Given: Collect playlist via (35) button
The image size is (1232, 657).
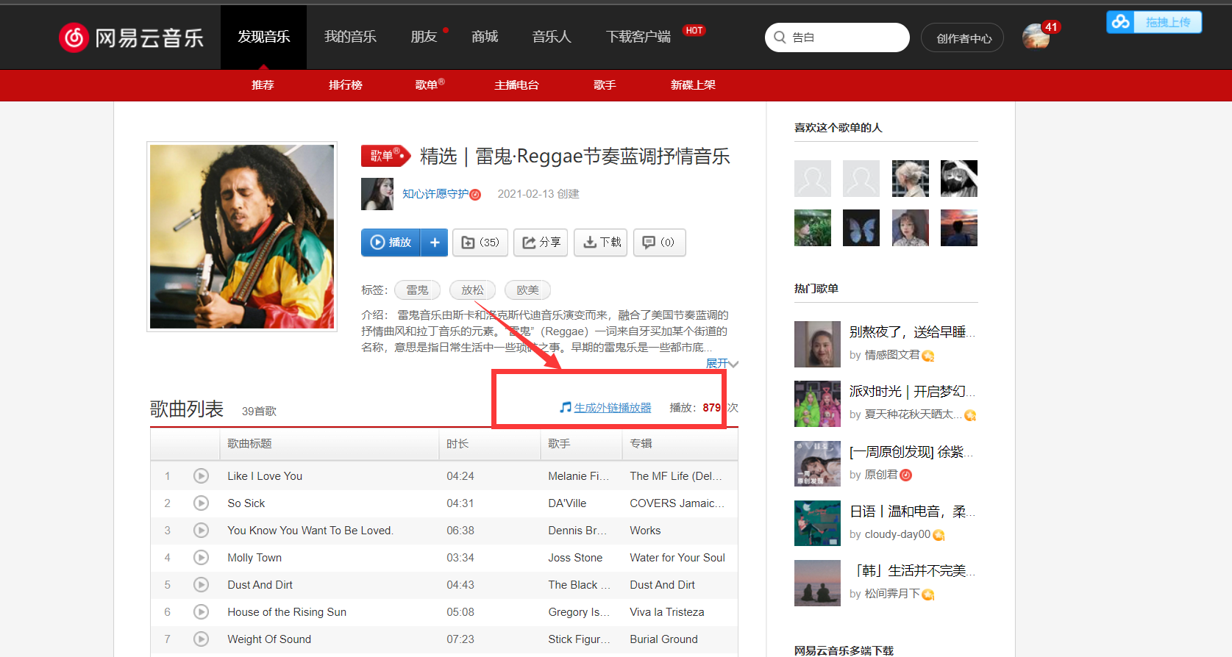Looking at the screenshot, I should click(x=480, y=243).
